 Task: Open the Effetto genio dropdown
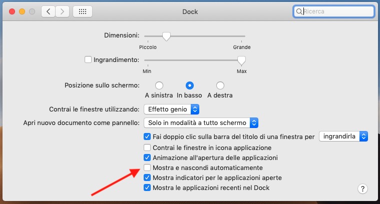(x=171, y=109)
